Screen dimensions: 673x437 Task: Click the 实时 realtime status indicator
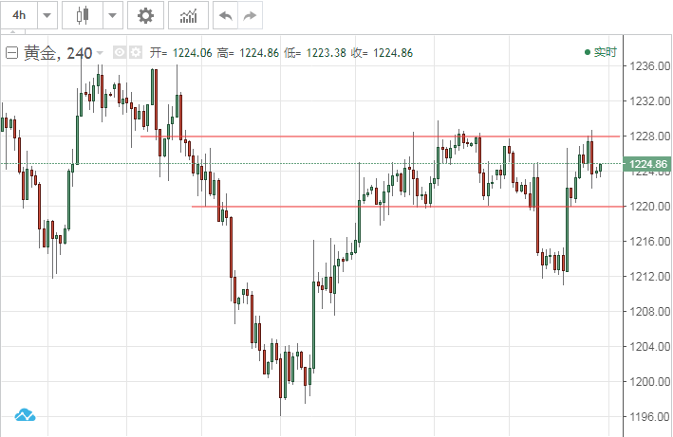click(601, 52)
